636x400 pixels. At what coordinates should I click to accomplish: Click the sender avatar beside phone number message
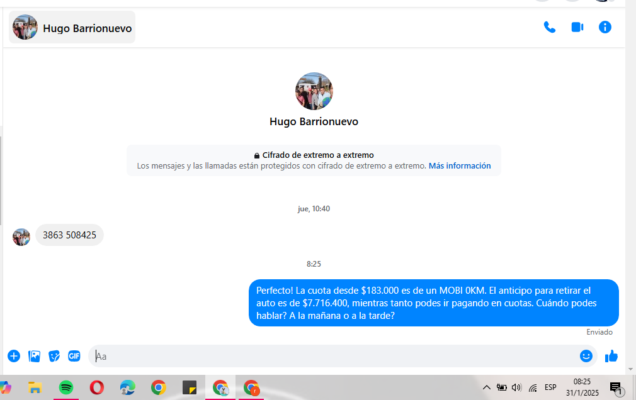tap(21, 237)
